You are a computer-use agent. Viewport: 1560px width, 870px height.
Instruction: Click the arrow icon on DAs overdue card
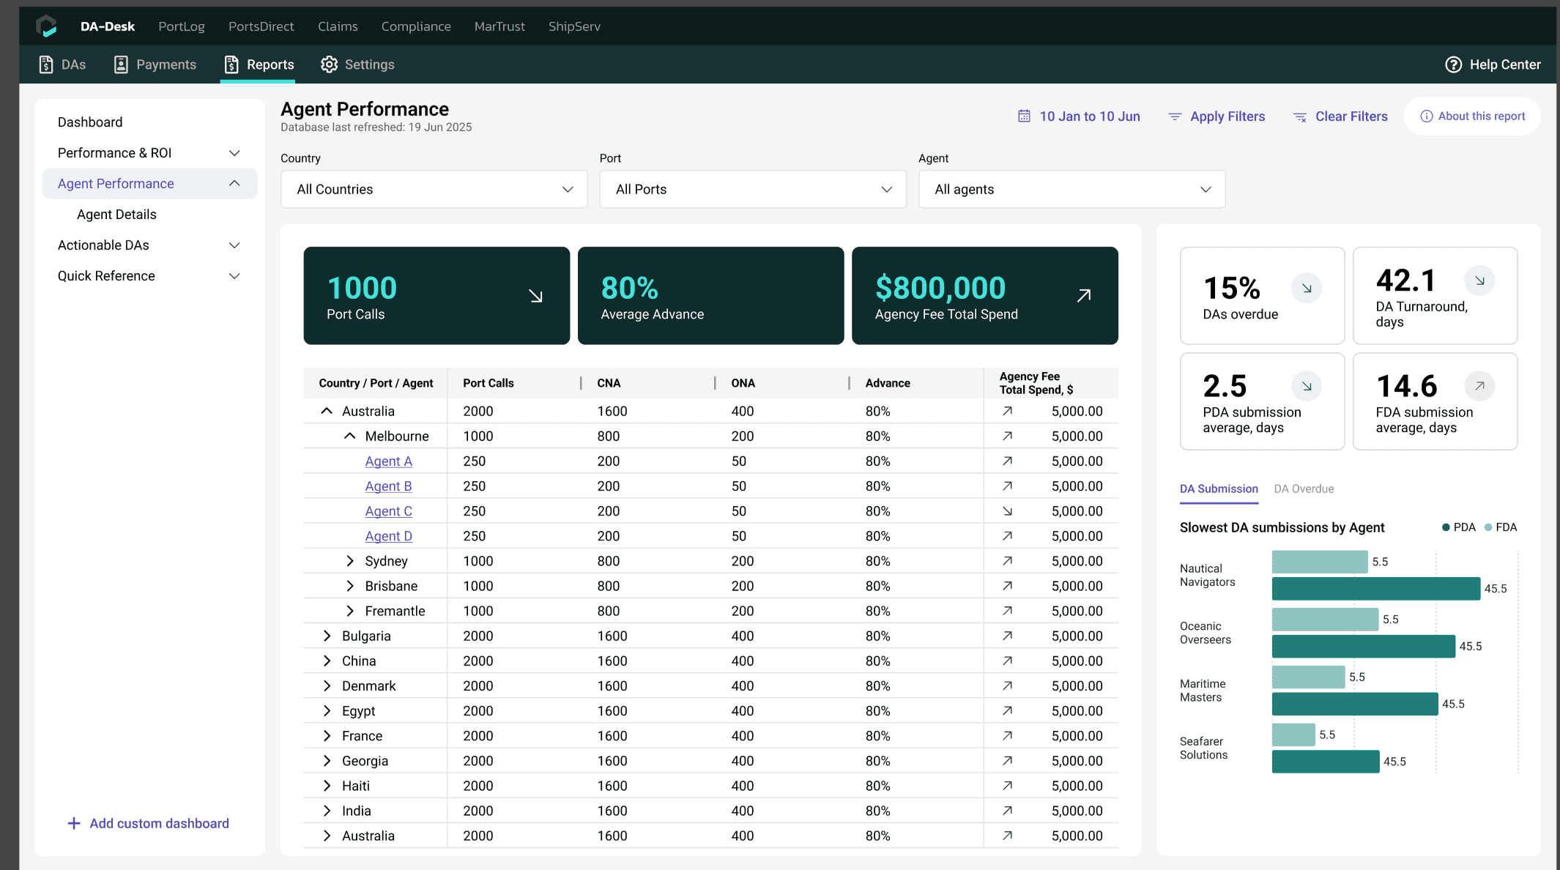pyautogui.click(x=1306, y=289)
